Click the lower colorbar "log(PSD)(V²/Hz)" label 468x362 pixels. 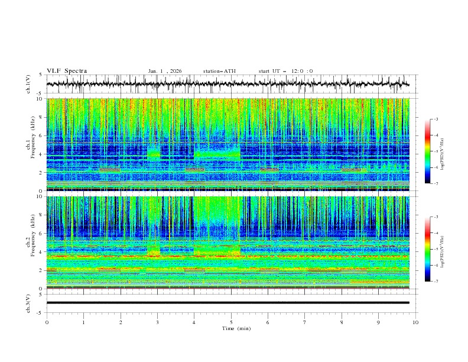442,251
